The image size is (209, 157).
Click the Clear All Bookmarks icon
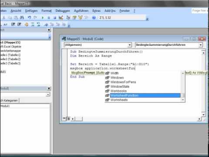[x=64, y=24]
